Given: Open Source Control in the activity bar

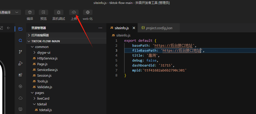Looking at the screenshot, I should [x=20, y=52].
